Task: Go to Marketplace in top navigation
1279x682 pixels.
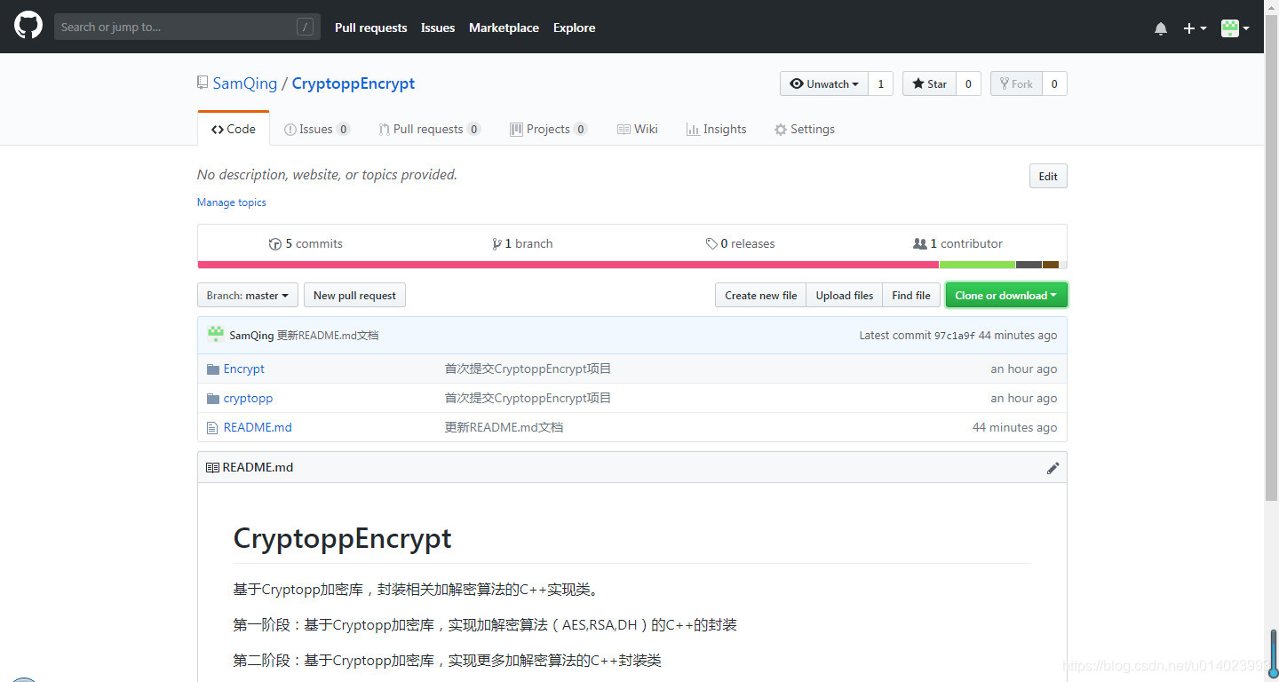Action: (504, 28)
